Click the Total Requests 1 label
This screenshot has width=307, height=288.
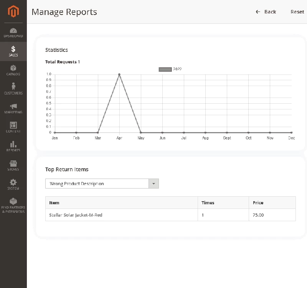coord(63,62)
